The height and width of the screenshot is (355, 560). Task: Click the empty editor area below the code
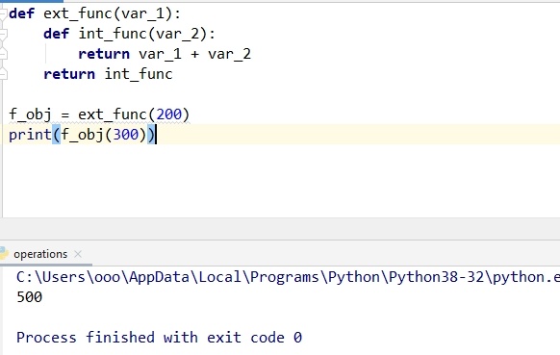tap(280, 180)
